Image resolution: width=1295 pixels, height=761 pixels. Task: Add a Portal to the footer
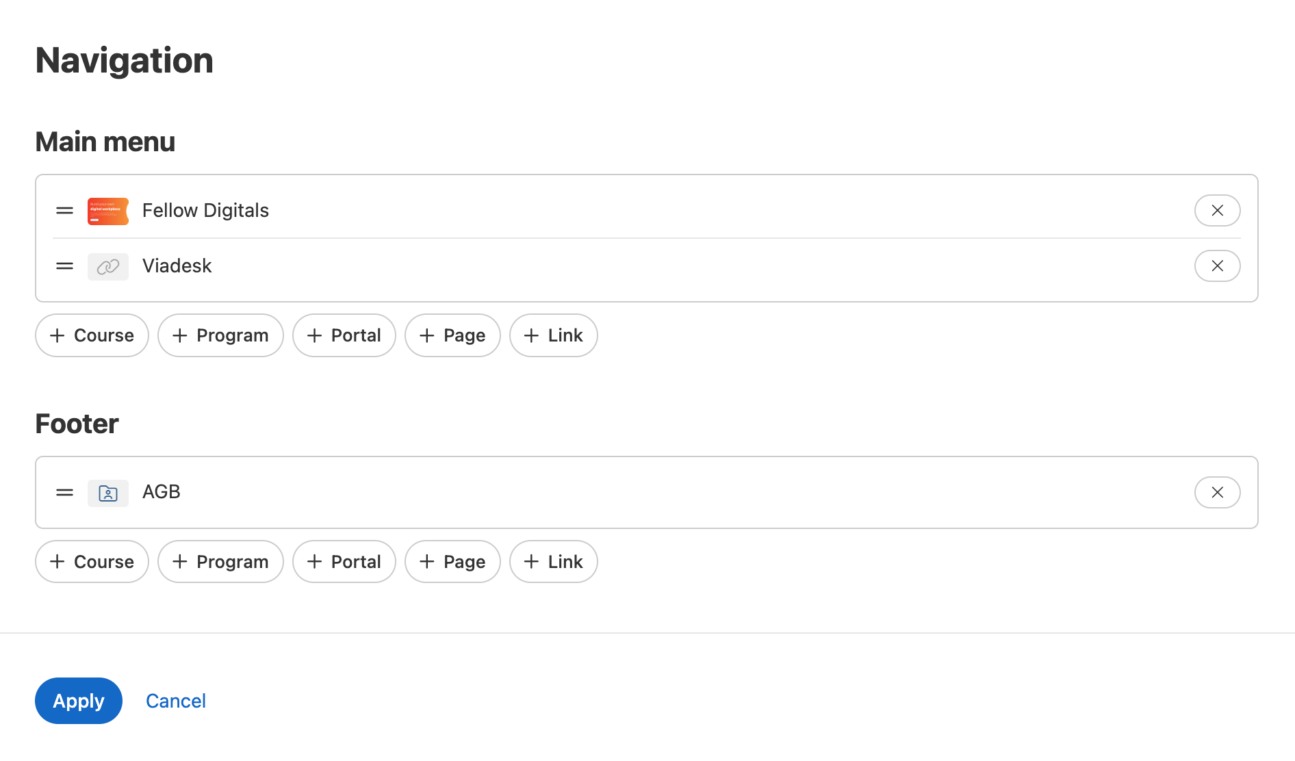[344, 562]
